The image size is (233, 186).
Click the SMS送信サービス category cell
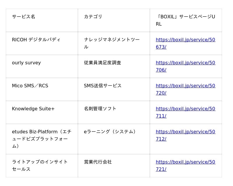tap(103, 86)
